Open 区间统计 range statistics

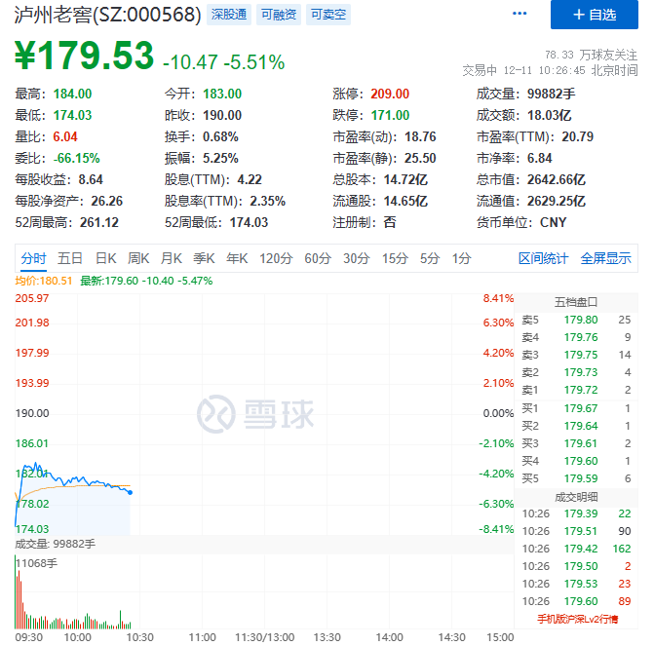tap(543, 258)
